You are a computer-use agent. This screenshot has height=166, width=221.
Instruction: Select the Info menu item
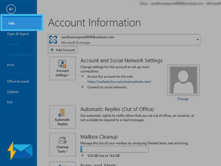22,23
